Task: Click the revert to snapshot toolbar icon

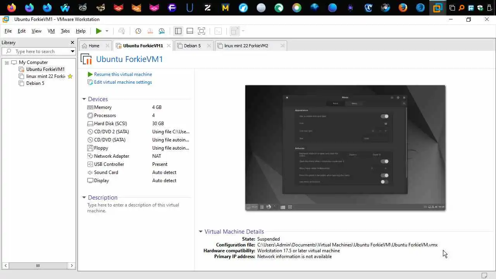Action: tap(150, 31)
